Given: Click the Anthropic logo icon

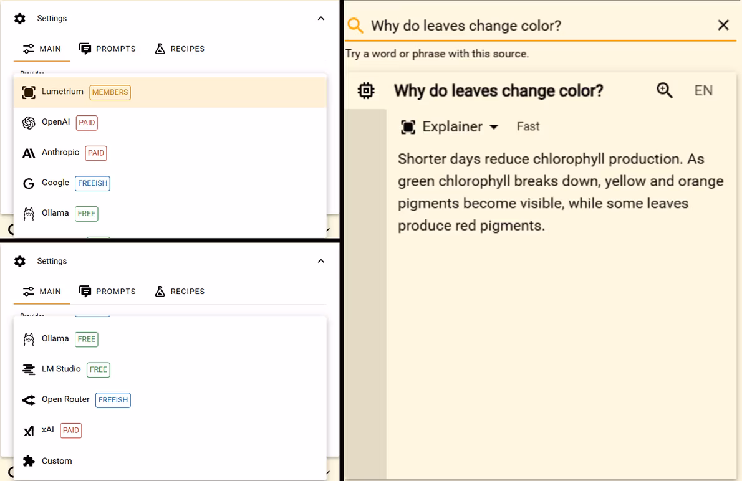Looking at the screenshot, I should [x=29, y=153].
